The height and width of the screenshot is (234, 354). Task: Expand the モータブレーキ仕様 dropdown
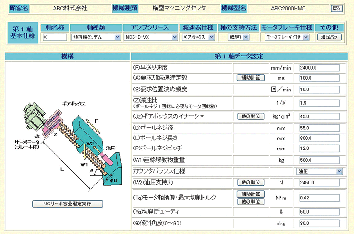tap(287, 37)
